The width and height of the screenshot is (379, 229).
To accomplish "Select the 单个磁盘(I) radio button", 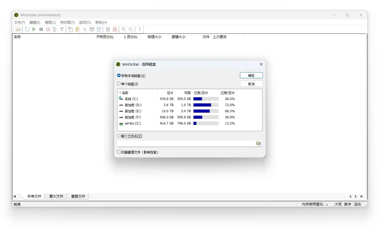I will pyautogui.click(x=119, y=84).
